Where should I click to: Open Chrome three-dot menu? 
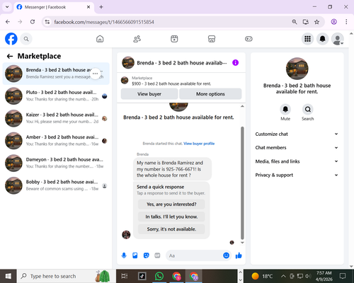point(346,22)
